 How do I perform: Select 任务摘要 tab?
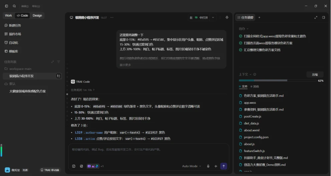(245, 18)
